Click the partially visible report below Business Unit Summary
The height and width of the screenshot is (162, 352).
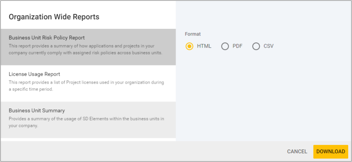click(x=88, y=140)
